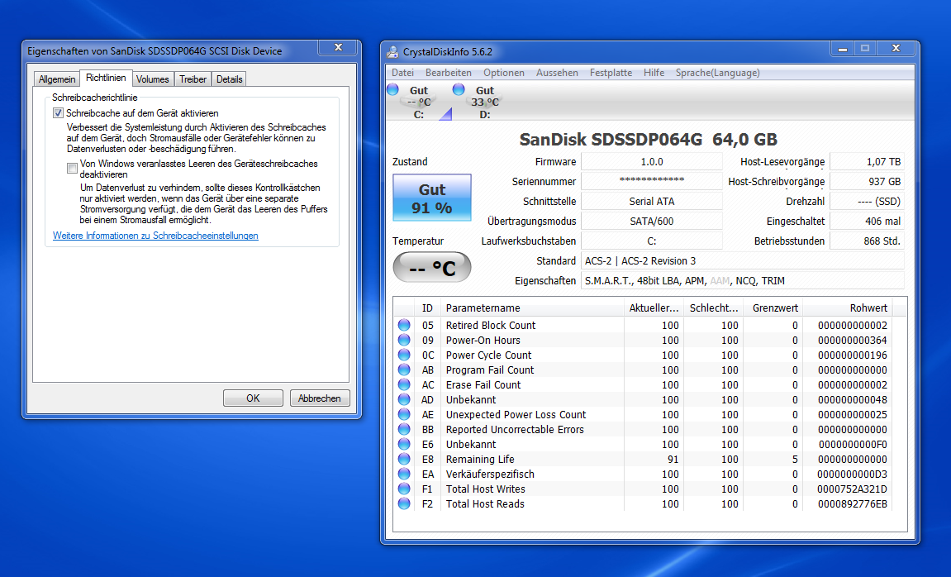Select drive D: showing 33 °C
Viewport: 951px width, 577px height.
point(485,102)
